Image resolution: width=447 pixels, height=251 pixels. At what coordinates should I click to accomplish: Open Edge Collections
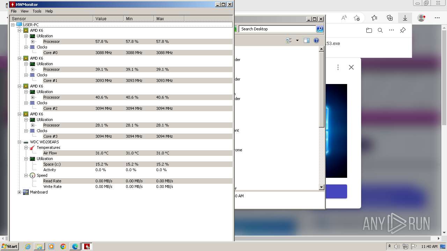tap(390, 18)
